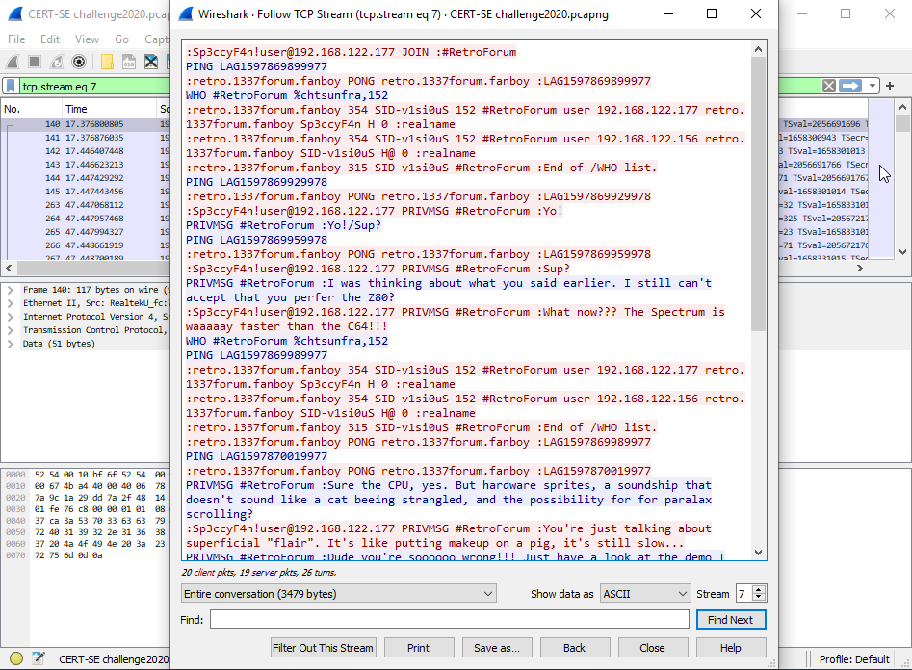Open the Edit menu
Viewport: 912px width, 670px height.
[50, 39]
